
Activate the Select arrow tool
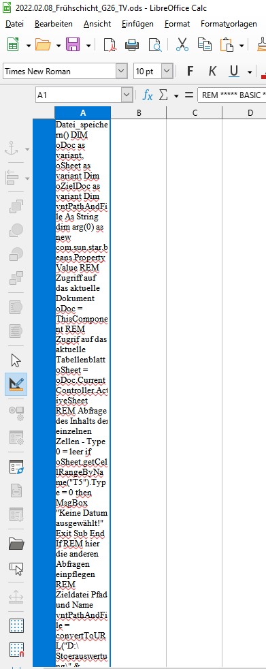(x=16, y=360)
